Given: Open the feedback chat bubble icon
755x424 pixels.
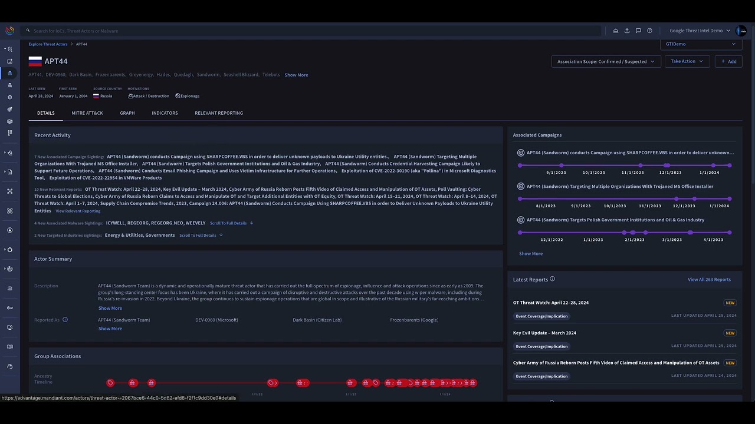Looking at the screenshot, I should 638,31.
